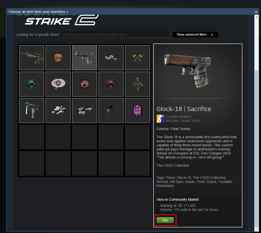Select the Jump Shot graffiti item

(137, 84)
